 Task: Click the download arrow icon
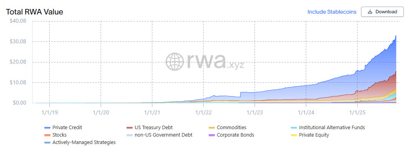tap(370, 12)
